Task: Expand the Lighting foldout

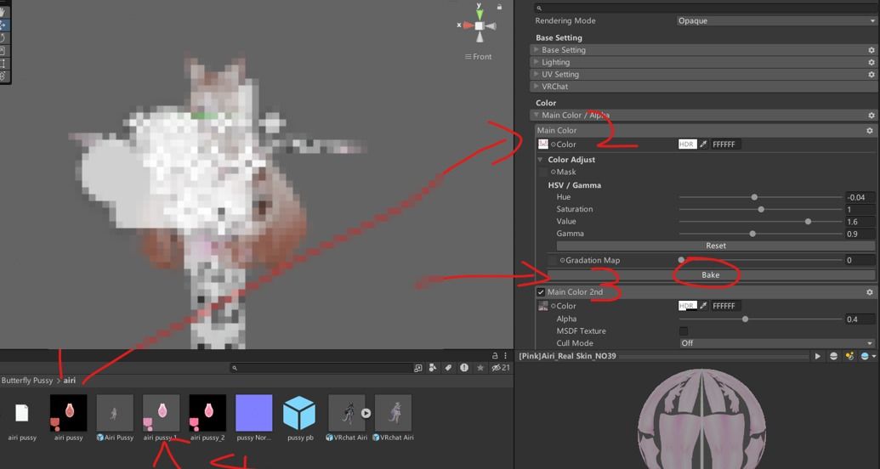Action: (537, 62)
